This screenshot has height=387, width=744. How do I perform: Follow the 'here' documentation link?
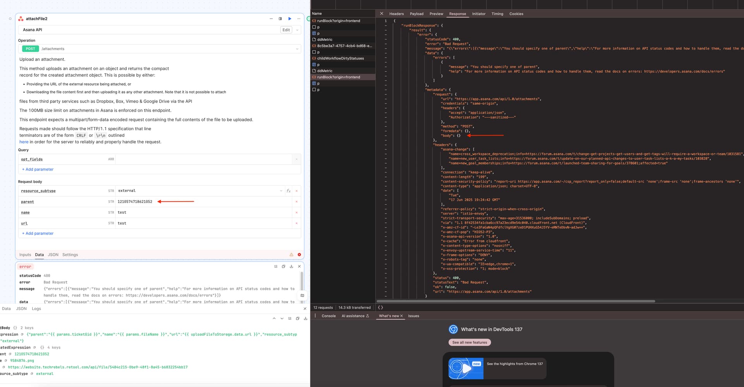24,142
